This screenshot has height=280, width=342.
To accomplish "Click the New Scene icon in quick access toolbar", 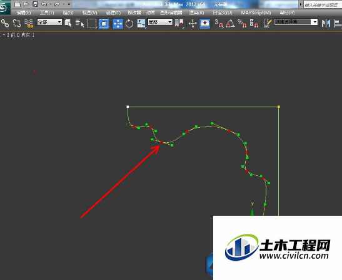I will coord(18,4).
